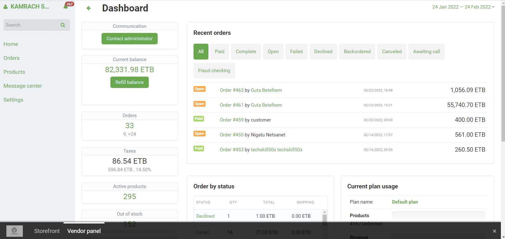Viewport: 505px width, 239px height.
Task: Click the store logo thumbnail in bottom bar
Action: (15, 231)
